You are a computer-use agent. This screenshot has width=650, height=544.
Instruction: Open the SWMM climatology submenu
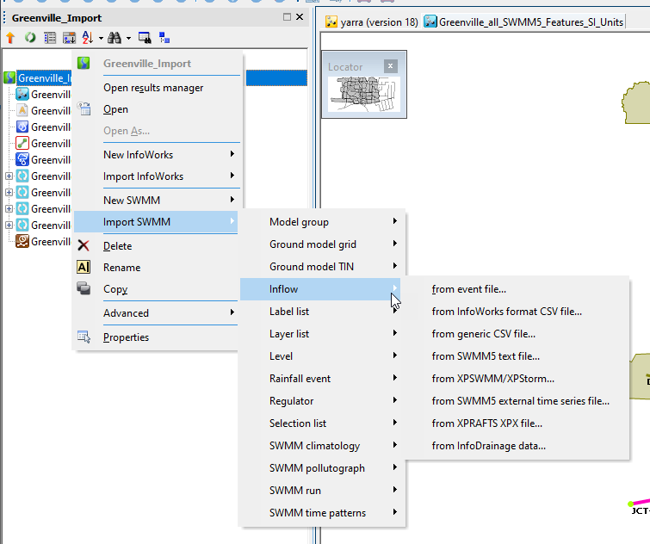tap(321, 446)
